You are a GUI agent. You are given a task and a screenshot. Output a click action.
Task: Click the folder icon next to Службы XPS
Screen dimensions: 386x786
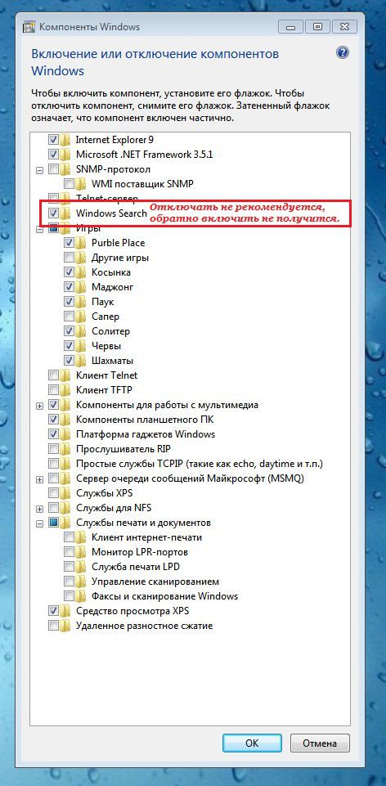coord(65,493)
